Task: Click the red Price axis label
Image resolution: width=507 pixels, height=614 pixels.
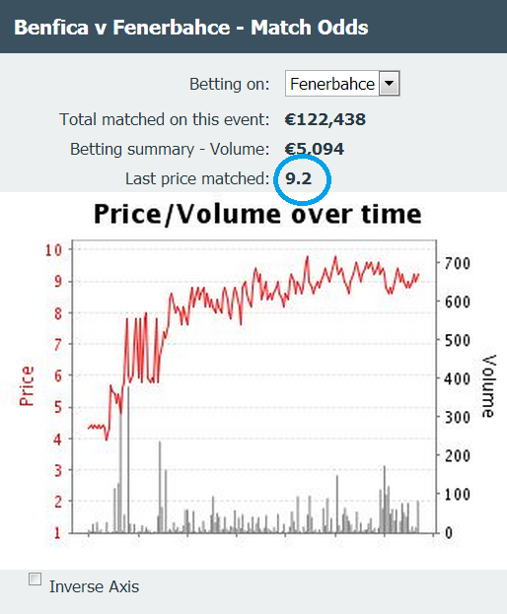Action: (x=27, y=386)
